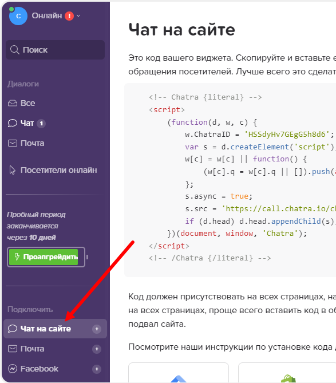Click the opening script tag line
Image resolution: width=336 pixels, height=383 pixels.
coord(167,110)
